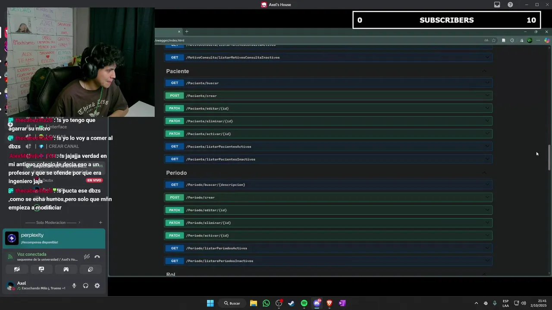Open Brave browser from the taskbar
Image resolution: width=552 pixels, height=310 pixels.
pos(329,303)
